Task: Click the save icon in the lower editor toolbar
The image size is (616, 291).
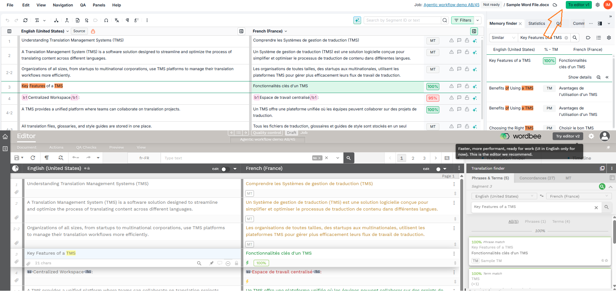Action: pyautogui.click(x=17, y=158)
